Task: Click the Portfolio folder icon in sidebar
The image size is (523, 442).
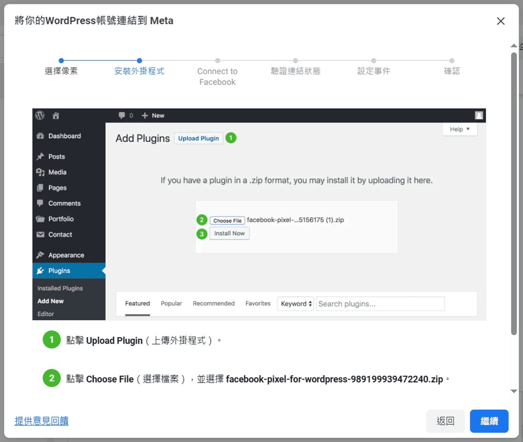Action: tap(40, 219)
